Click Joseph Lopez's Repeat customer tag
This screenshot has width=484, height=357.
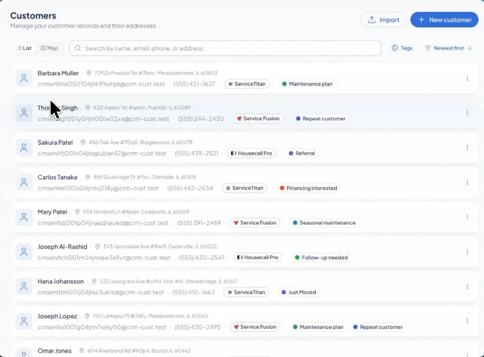click(378, 327)
